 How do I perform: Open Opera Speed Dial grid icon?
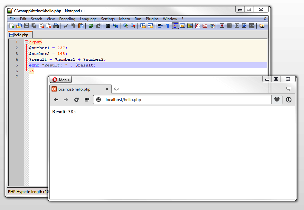pyautogui.click(x=87, y=100)
